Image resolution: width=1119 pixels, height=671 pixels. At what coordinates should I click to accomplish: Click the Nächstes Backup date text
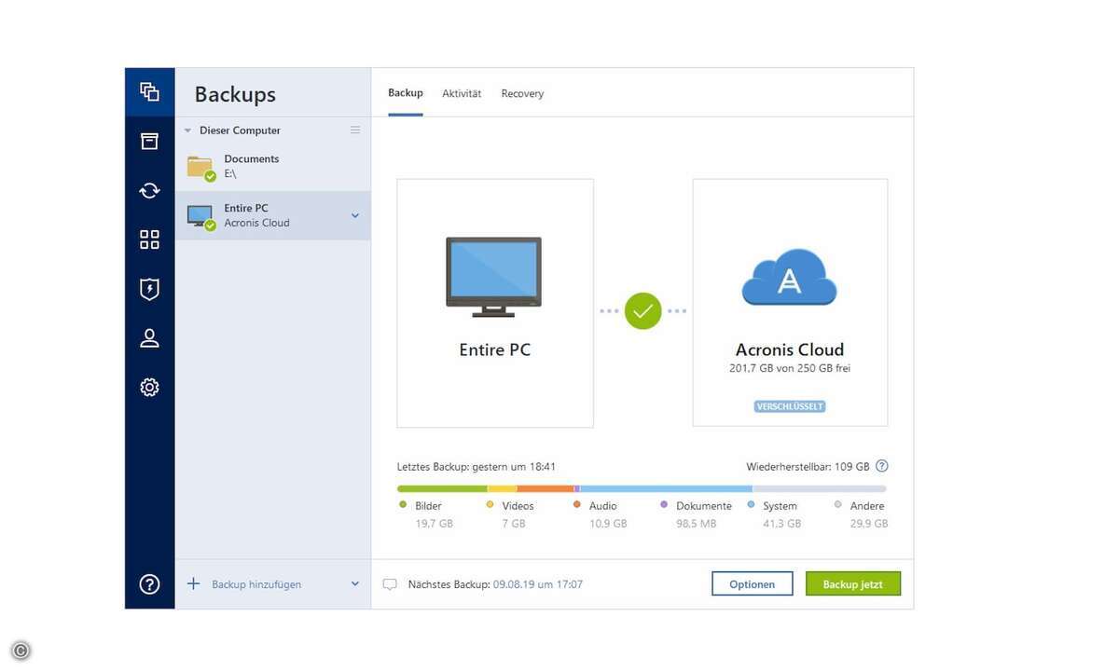coord(537,584)
